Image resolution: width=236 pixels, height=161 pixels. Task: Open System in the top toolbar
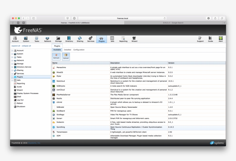click(26, 39)
